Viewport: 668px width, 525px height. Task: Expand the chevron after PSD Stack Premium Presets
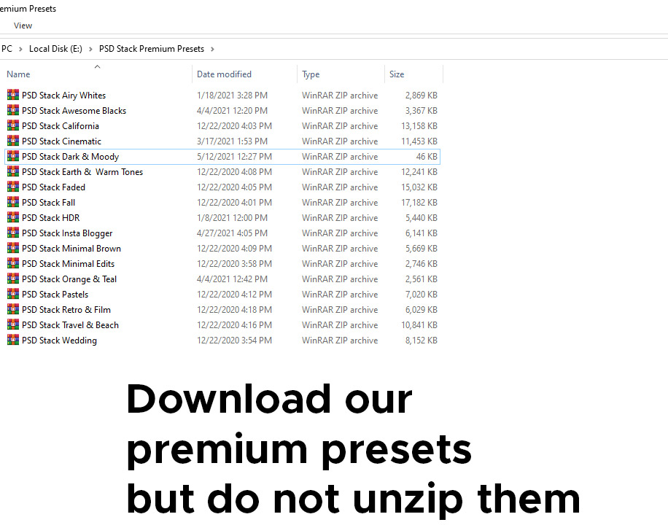click(x=212, y=50)
